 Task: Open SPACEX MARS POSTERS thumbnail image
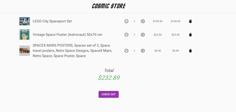pyautogui.click(x=24, y=51)
